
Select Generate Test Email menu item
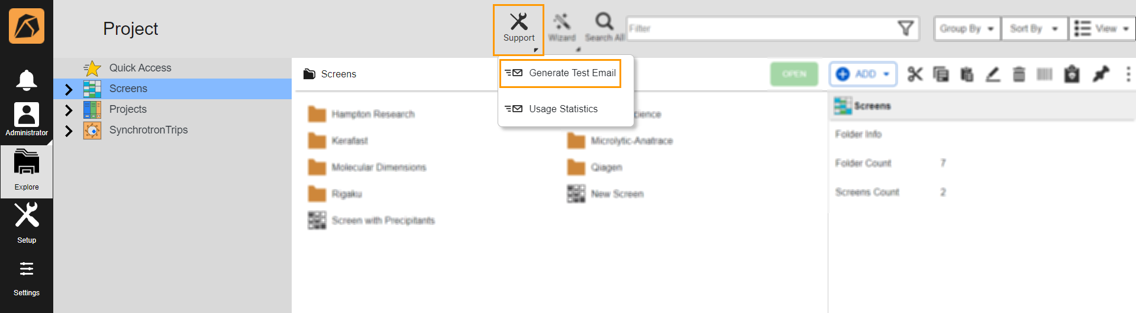coord(560,73)
